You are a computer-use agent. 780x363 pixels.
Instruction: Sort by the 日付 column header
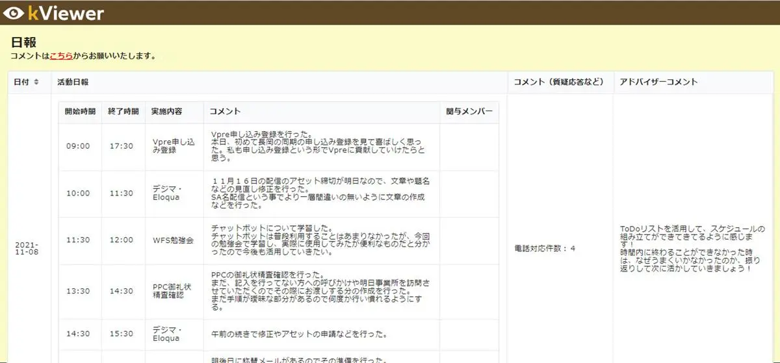21,82
